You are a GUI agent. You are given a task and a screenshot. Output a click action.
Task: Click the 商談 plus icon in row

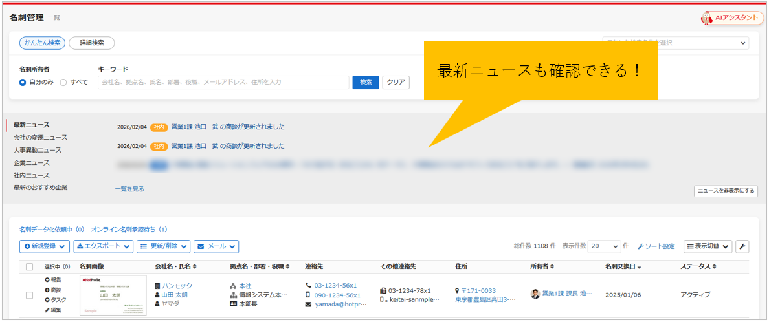click(47, 290)
